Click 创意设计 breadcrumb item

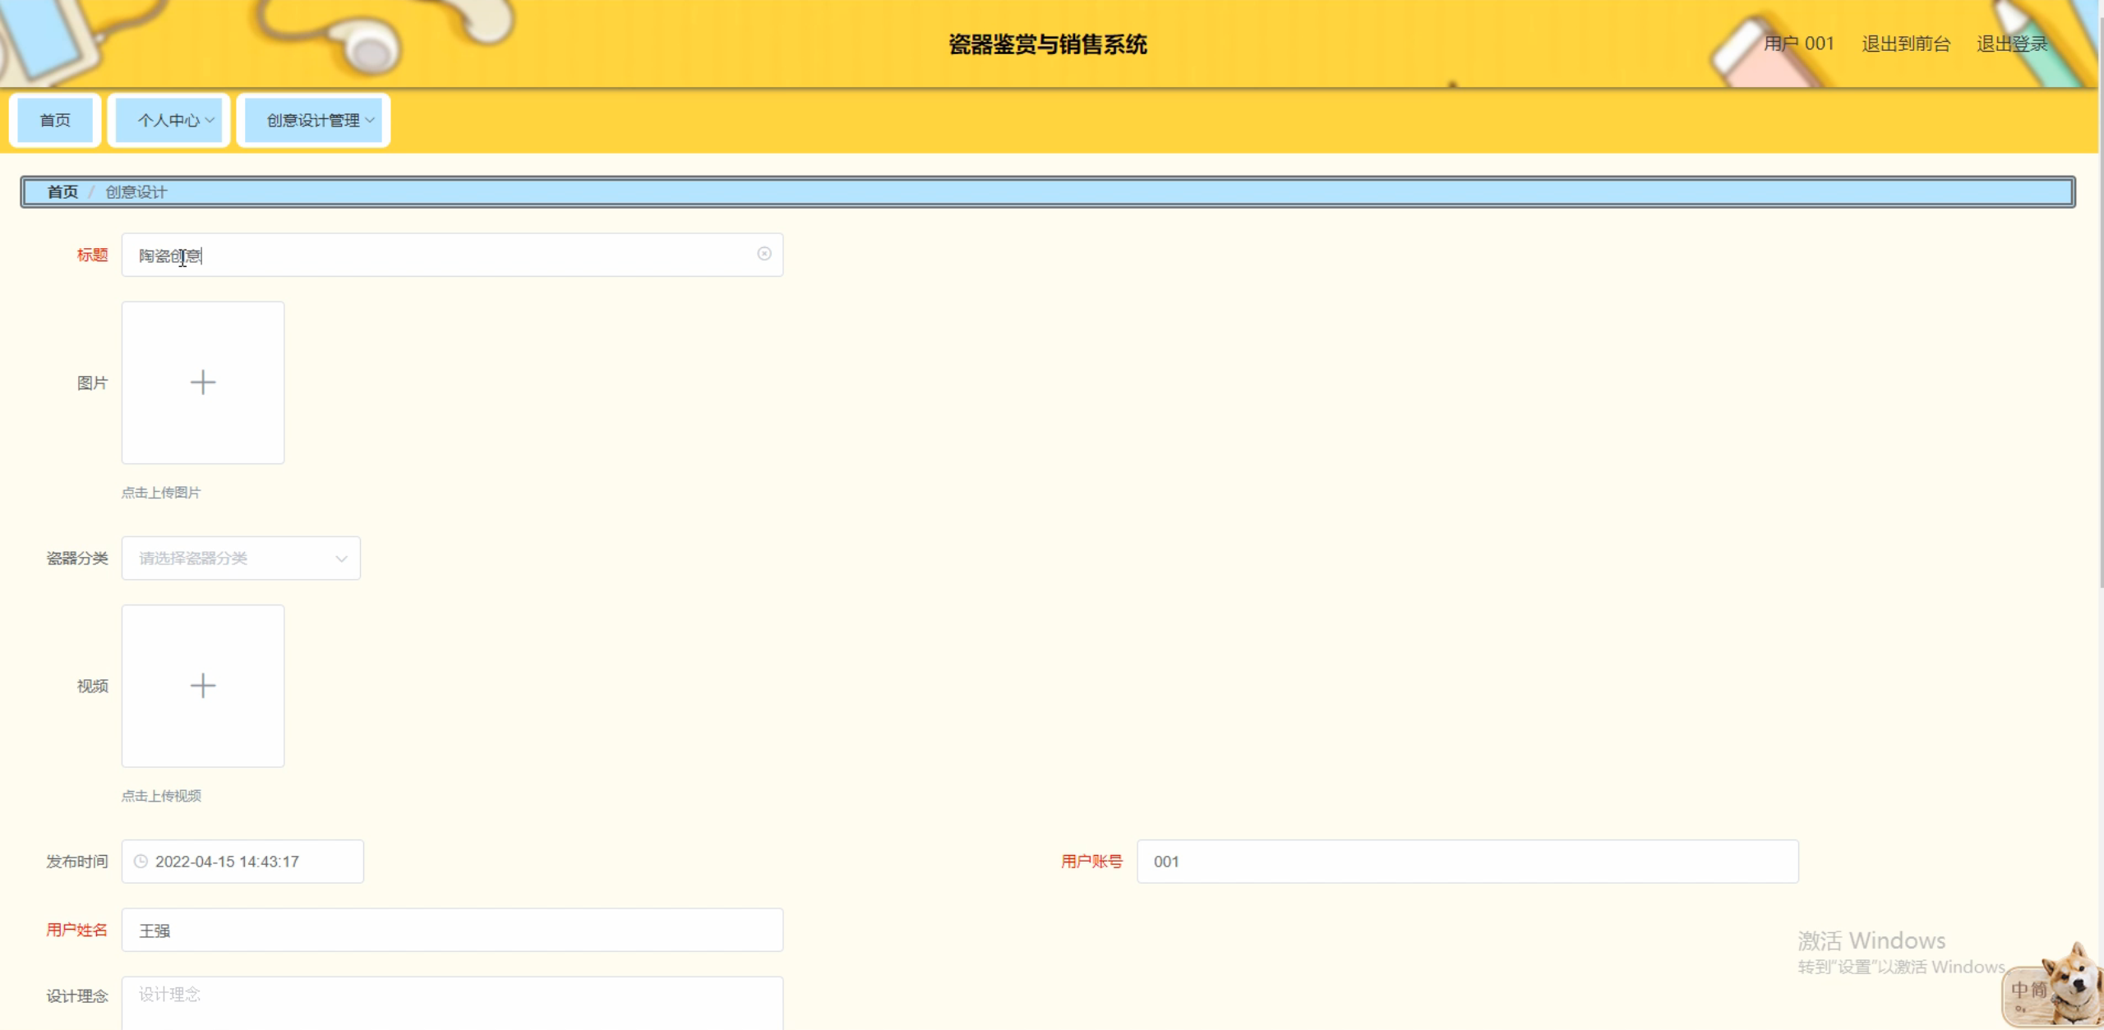136,191
